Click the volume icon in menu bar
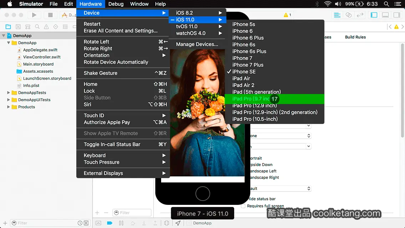 [x=338, y=4]
